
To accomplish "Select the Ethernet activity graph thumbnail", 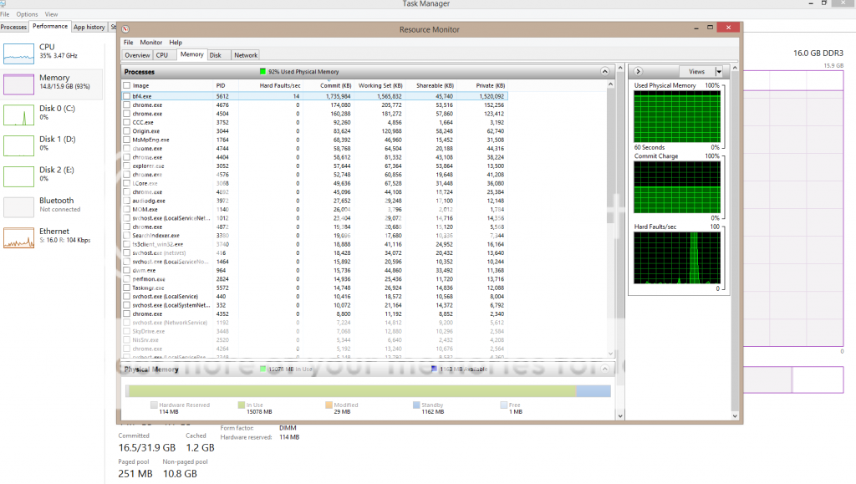I will [18, 237].
